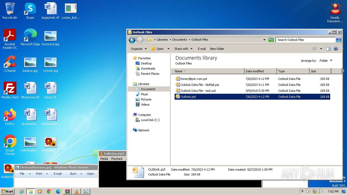Open Windows Media Player taskbar icon

tap(40, 191)
